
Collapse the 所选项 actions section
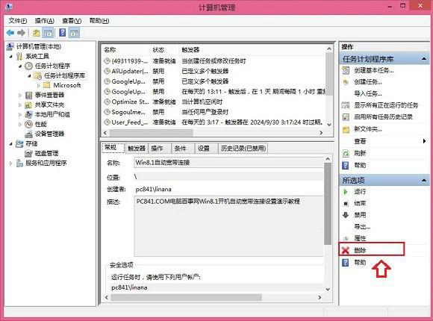[x=424, y=181]
